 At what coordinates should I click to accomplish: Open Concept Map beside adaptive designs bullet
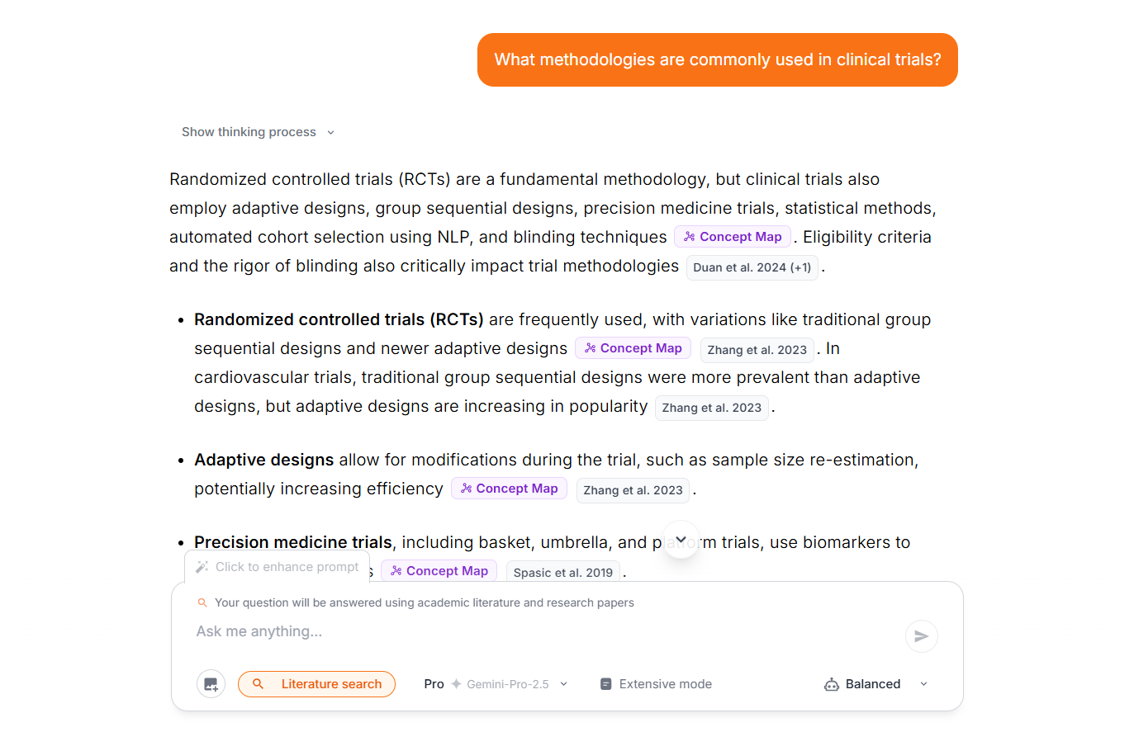(x=509, y=488)
